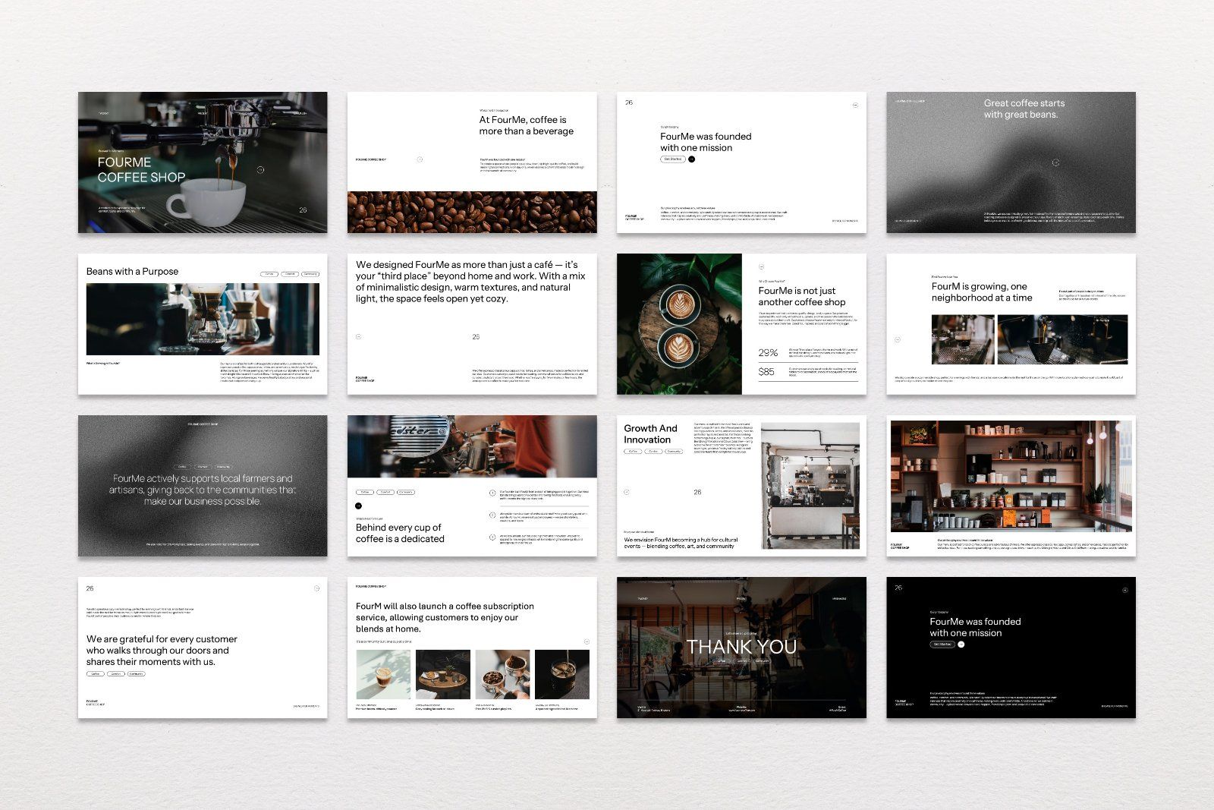Click the circled icon on the 'We designed FourMe' slide

[359, 337]
